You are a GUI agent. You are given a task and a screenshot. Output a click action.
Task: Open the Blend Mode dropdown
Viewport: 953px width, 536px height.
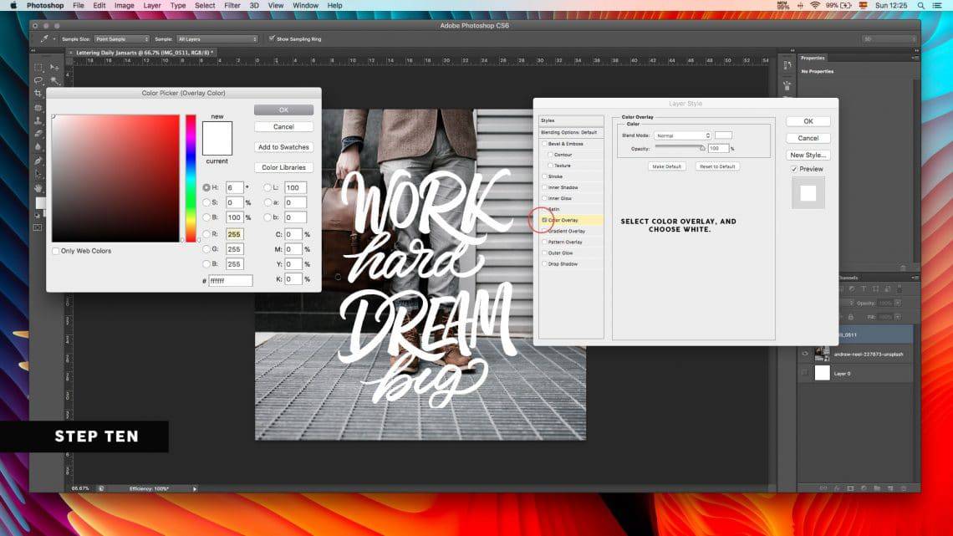point(682,135)
